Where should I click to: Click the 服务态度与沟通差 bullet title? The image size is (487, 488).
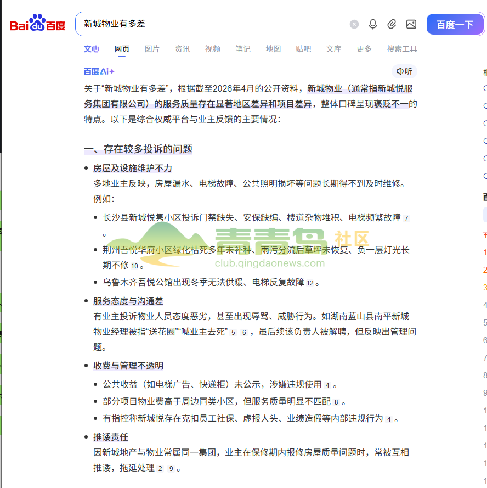pyautogui.click(x=128, y=301)
